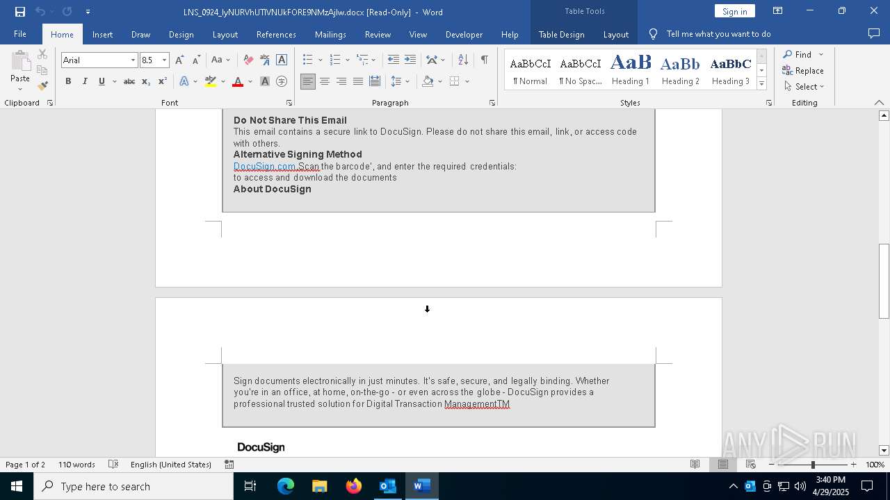The width and height of the screenshot is (890, 500).
Task: Click the Sign in button
Action: 734,11
